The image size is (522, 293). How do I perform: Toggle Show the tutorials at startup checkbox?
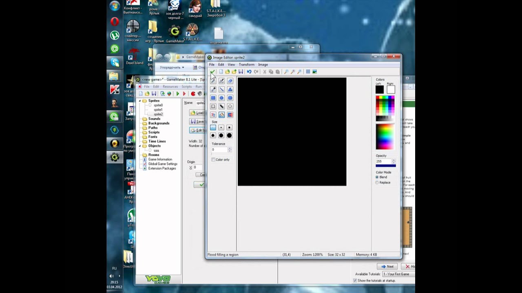tap(355, 281)
